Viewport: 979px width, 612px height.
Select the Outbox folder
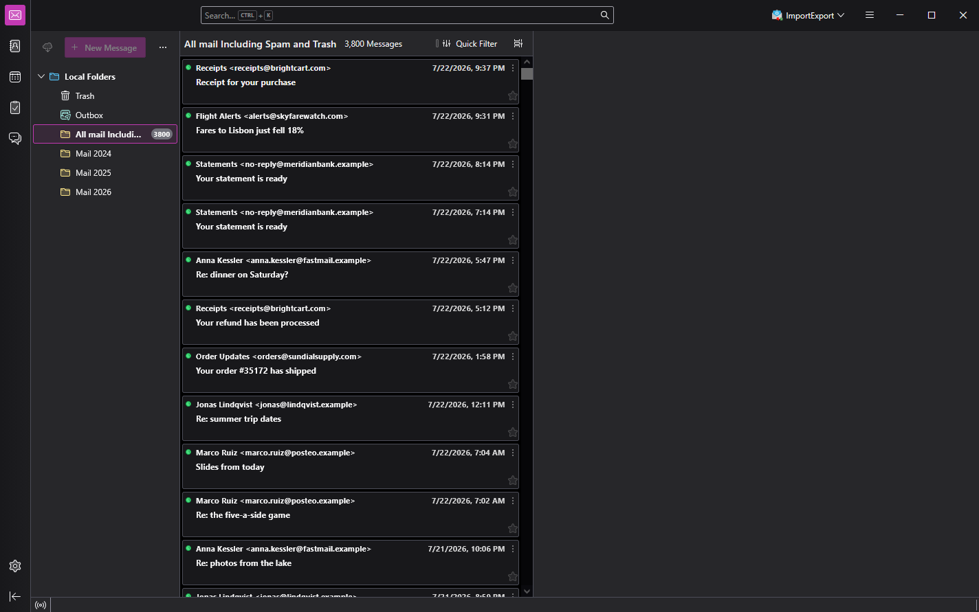tap(105, 115)
